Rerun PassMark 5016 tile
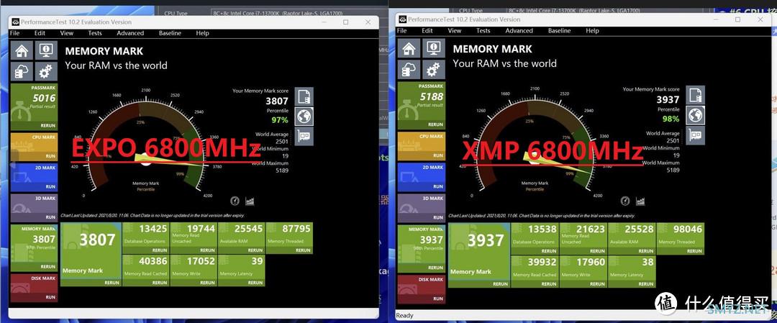 (x=48, y=125)
